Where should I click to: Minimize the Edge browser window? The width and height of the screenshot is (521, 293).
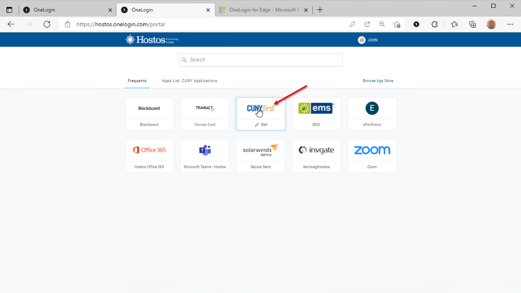[x=474, y=6]
